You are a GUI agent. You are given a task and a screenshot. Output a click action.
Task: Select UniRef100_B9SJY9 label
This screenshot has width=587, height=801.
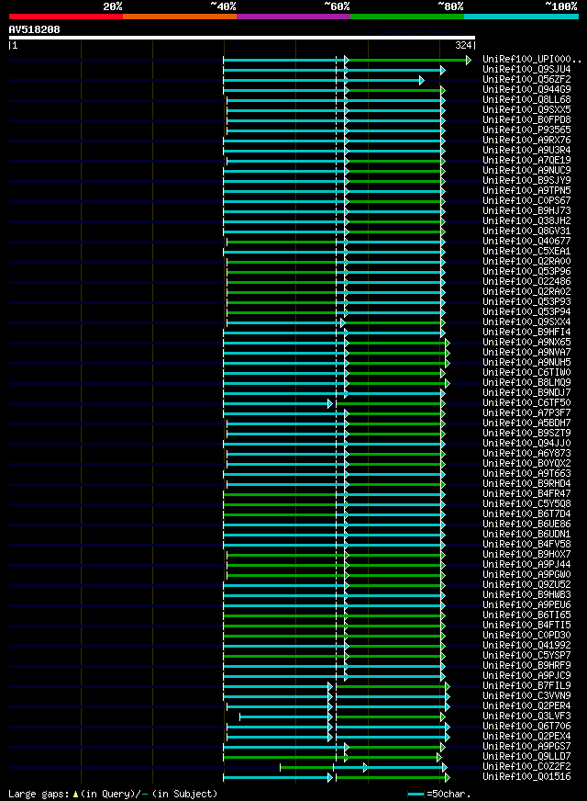[x=526, y=180]
